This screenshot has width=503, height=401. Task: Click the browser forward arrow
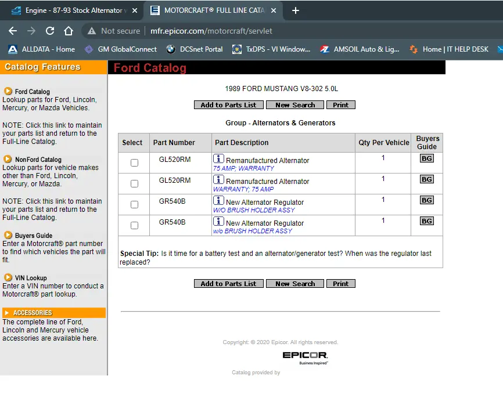pyautogui.click(x=31, y=31)
